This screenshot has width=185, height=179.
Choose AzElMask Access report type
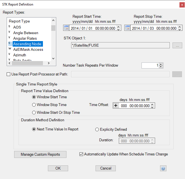coord(28,49)
